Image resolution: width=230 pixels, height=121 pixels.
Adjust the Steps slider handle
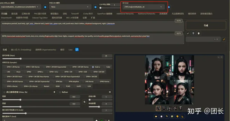point(21,59)
